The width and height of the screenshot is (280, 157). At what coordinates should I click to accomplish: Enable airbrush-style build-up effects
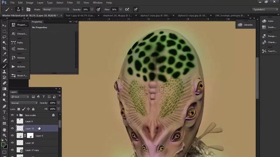pyautogui.click(x=127, y=10)
